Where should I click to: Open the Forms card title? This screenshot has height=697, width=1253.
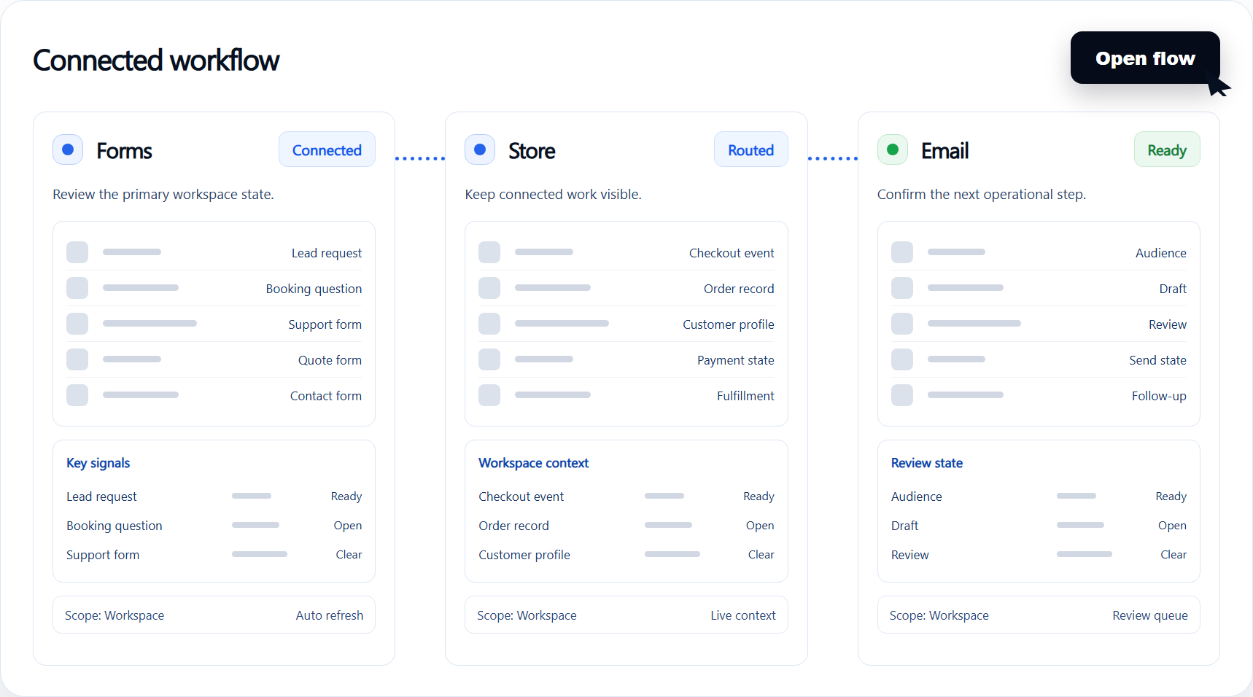click(x=124, y=151)
